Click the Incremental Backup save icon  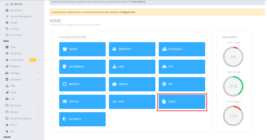tap(7, 118)
